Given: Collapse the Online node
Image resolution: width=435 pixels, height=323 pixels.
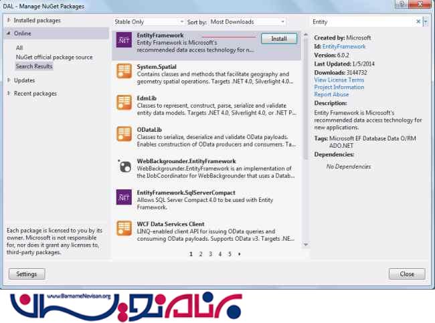Looking at the screenshot, I should [9, 33].
